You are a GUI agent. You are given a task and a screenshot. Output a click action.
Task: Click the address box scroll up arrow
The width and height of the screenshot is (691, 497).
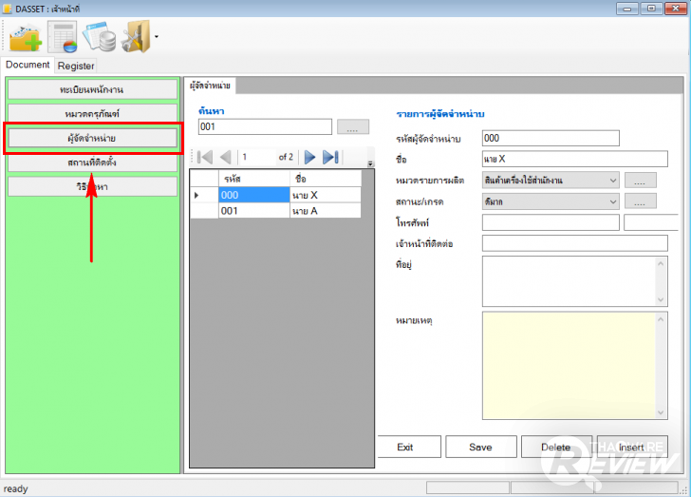point(661,263)
